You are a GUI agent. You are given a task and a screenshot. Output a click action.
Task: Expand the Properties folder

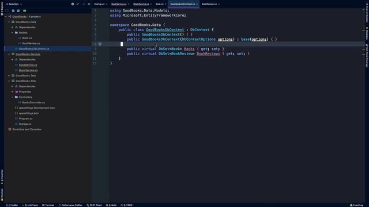tap(12, 92)
